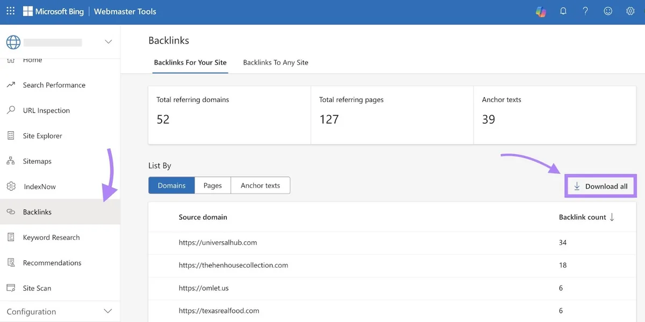Viewport: 645px width, 322px height.
Task: Click the Backlinks chain icon
Action: click(11, 212)
